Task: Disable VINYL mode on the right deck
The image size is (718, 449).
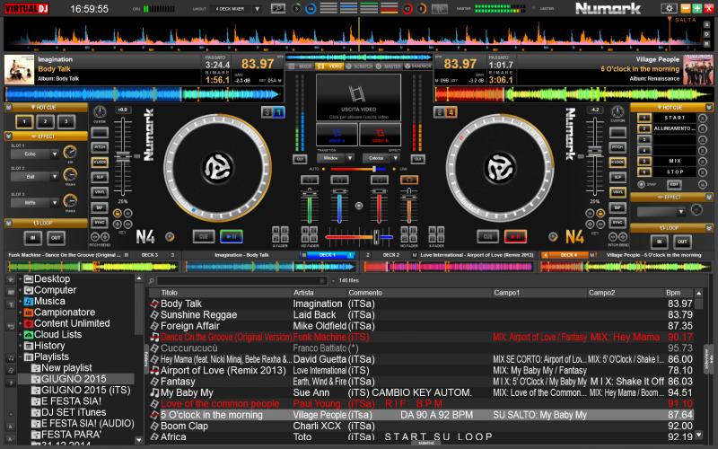Action: point(617,192)
